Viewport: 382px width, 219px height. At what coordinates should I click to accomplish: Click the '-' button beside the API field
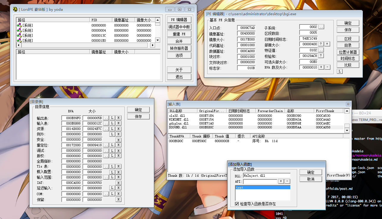click(x=287, y=181)
